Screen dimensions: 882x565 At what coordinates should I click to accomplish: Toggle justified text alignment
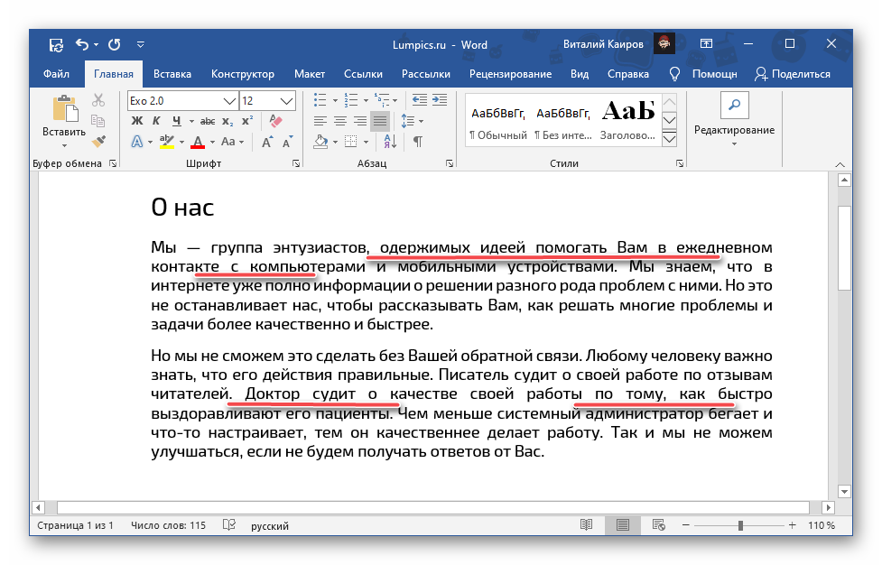click(x=379, y=121)
